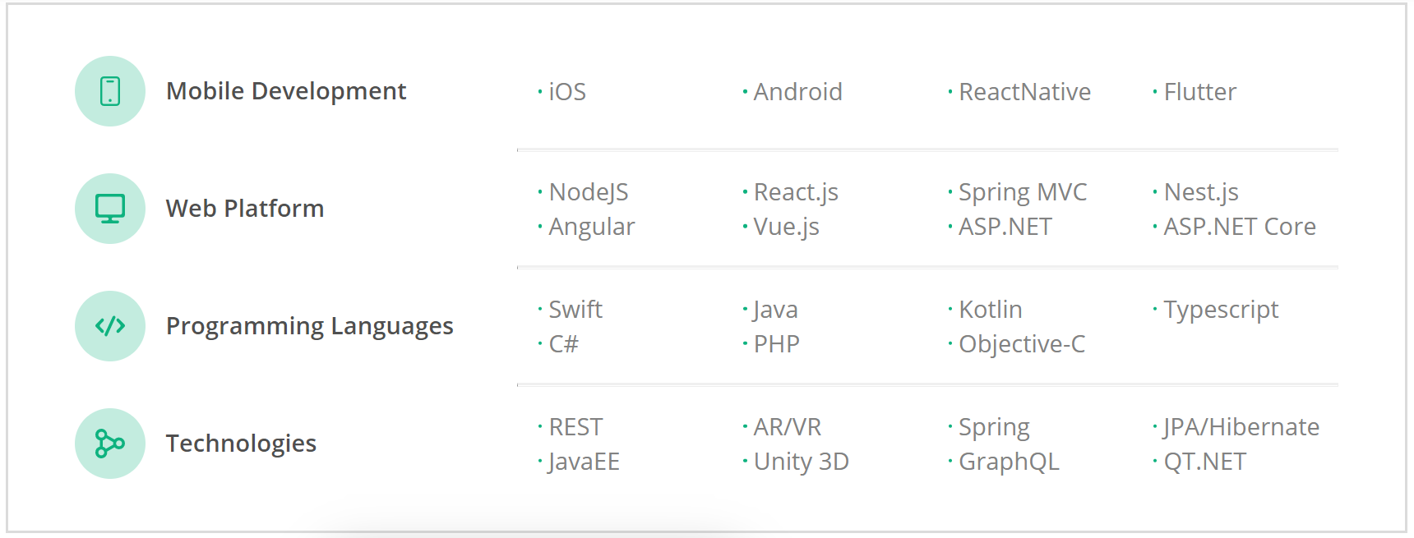Choose Objective-C from the languages list
Image resolution: width=1414 pixels, height=538 pixels.
click(x=1021, y=344)
